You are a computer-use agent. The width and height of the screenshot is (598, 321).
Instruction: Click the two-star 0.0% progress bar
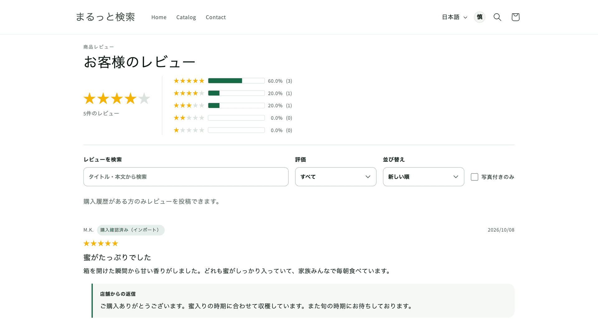236,118
